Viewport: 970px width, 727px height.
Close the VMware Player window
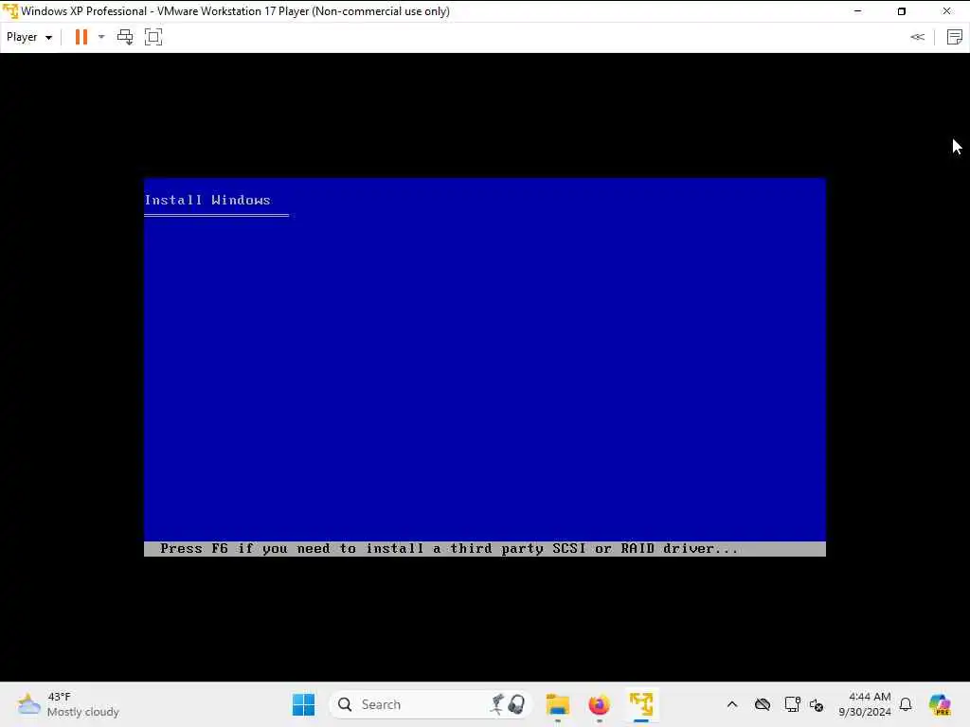946,11
